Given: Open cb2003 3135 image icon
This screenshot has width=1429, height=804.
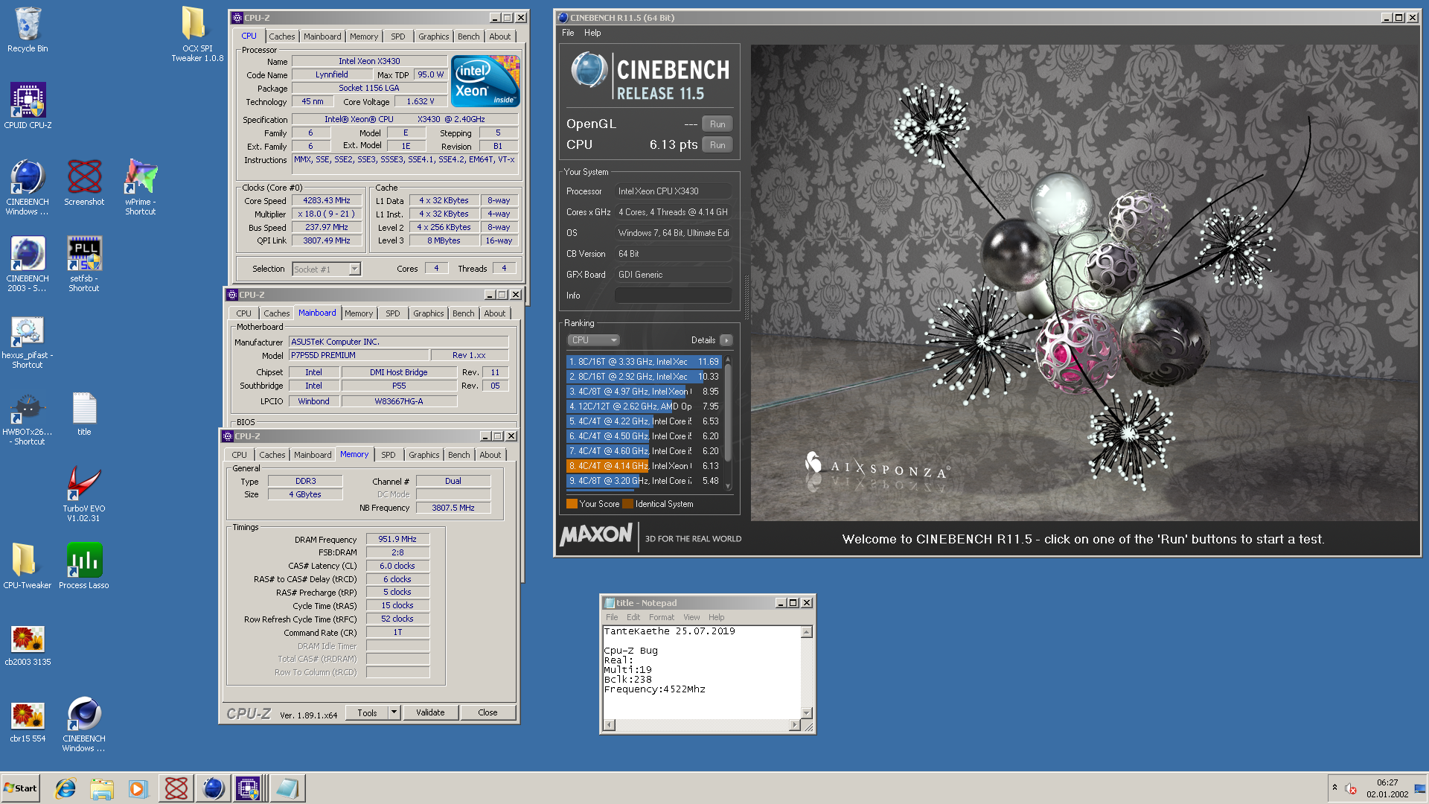Looking at the screenshot, I should (28, 645).
